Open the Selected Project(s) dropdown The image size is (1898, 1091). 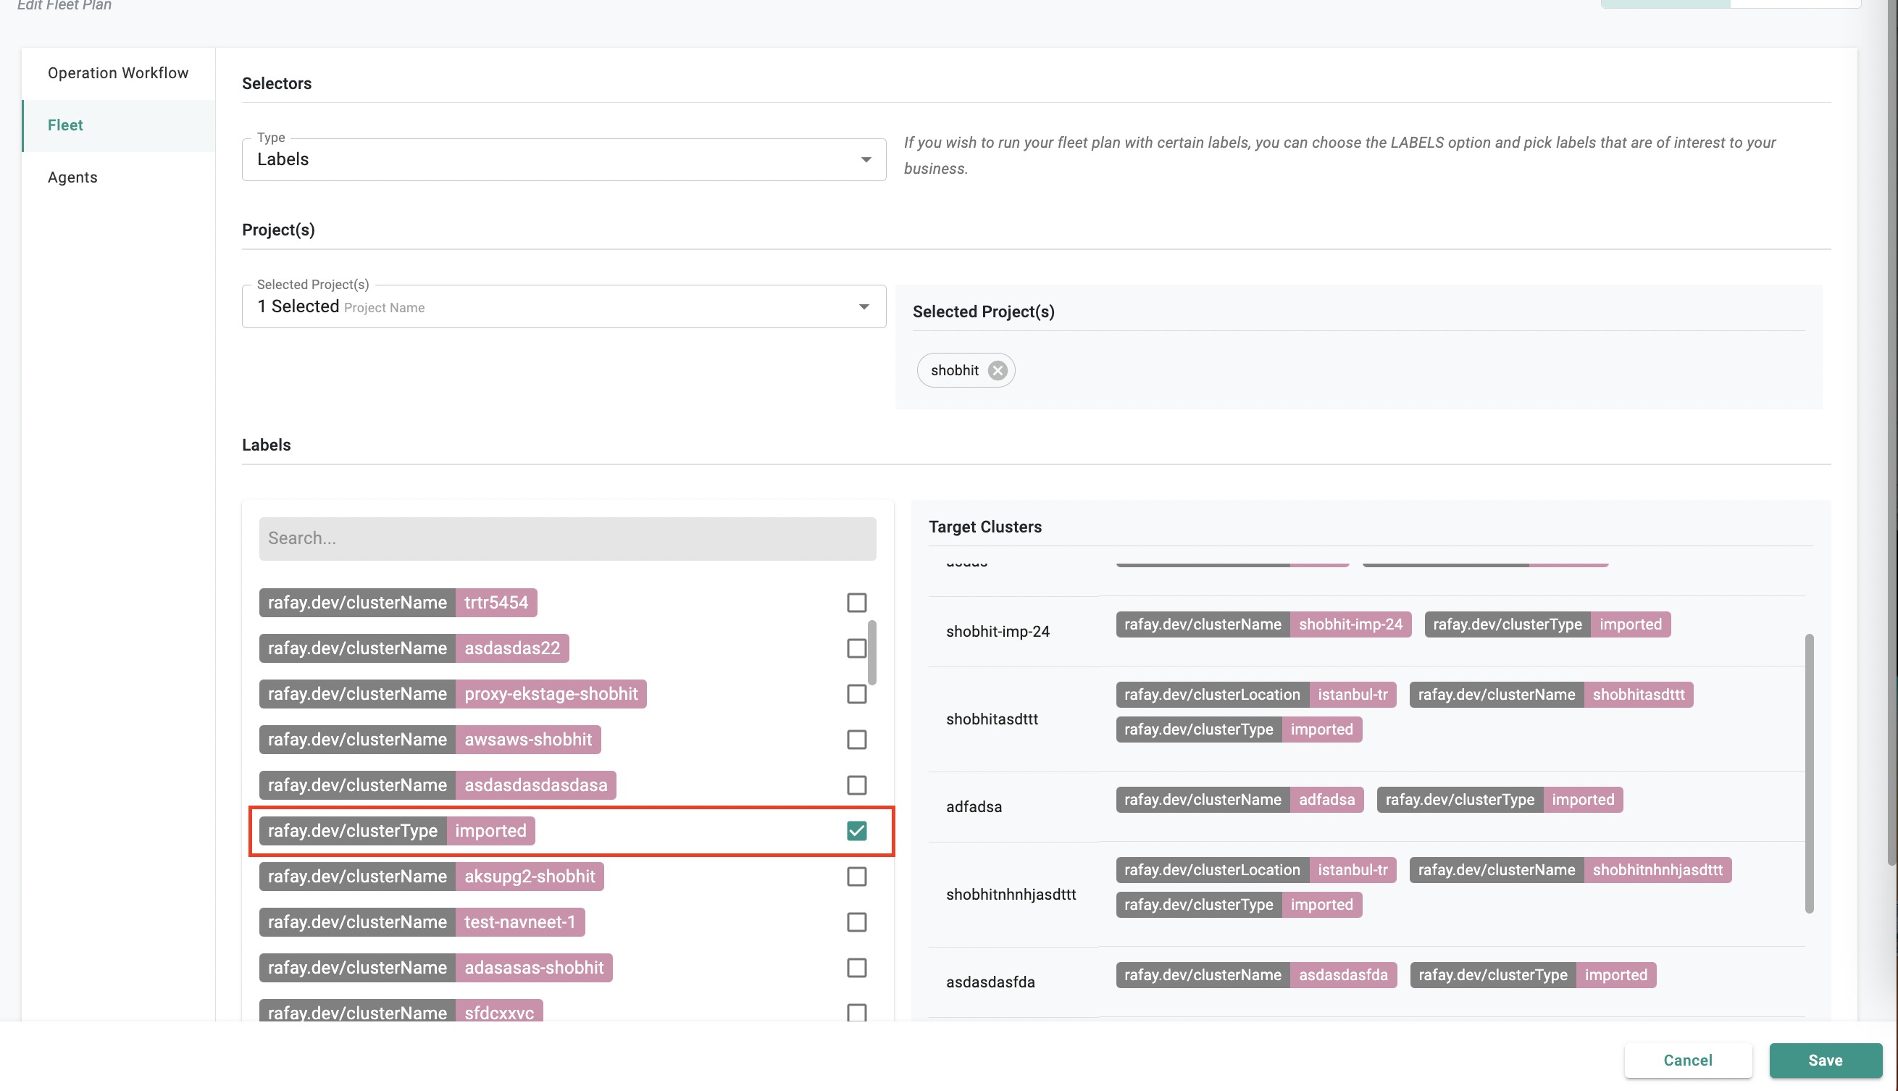[564, 306]
